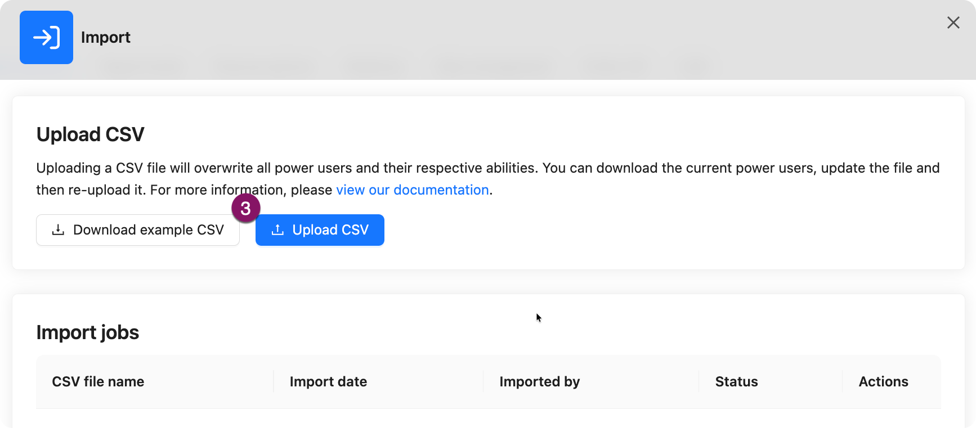The width and height of the screenshot is (976, 428).
Task: Open the view our documentation link
Action: [412, 190]
